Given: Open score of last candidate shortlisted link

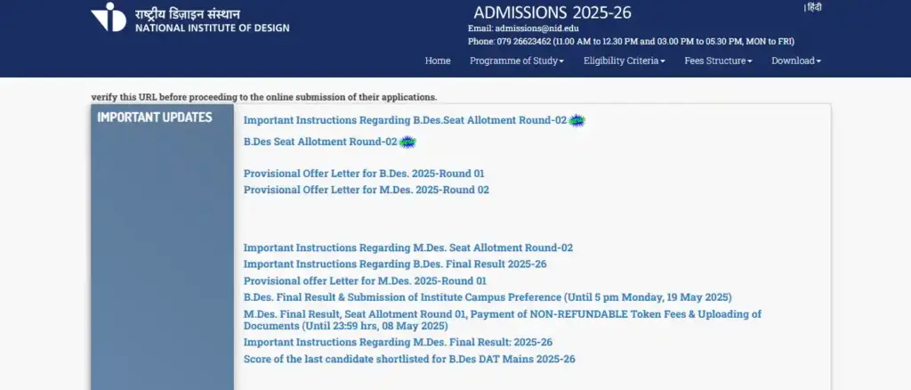Looking at the screenshot, I should pyautogui.click(x=409, y=359).
